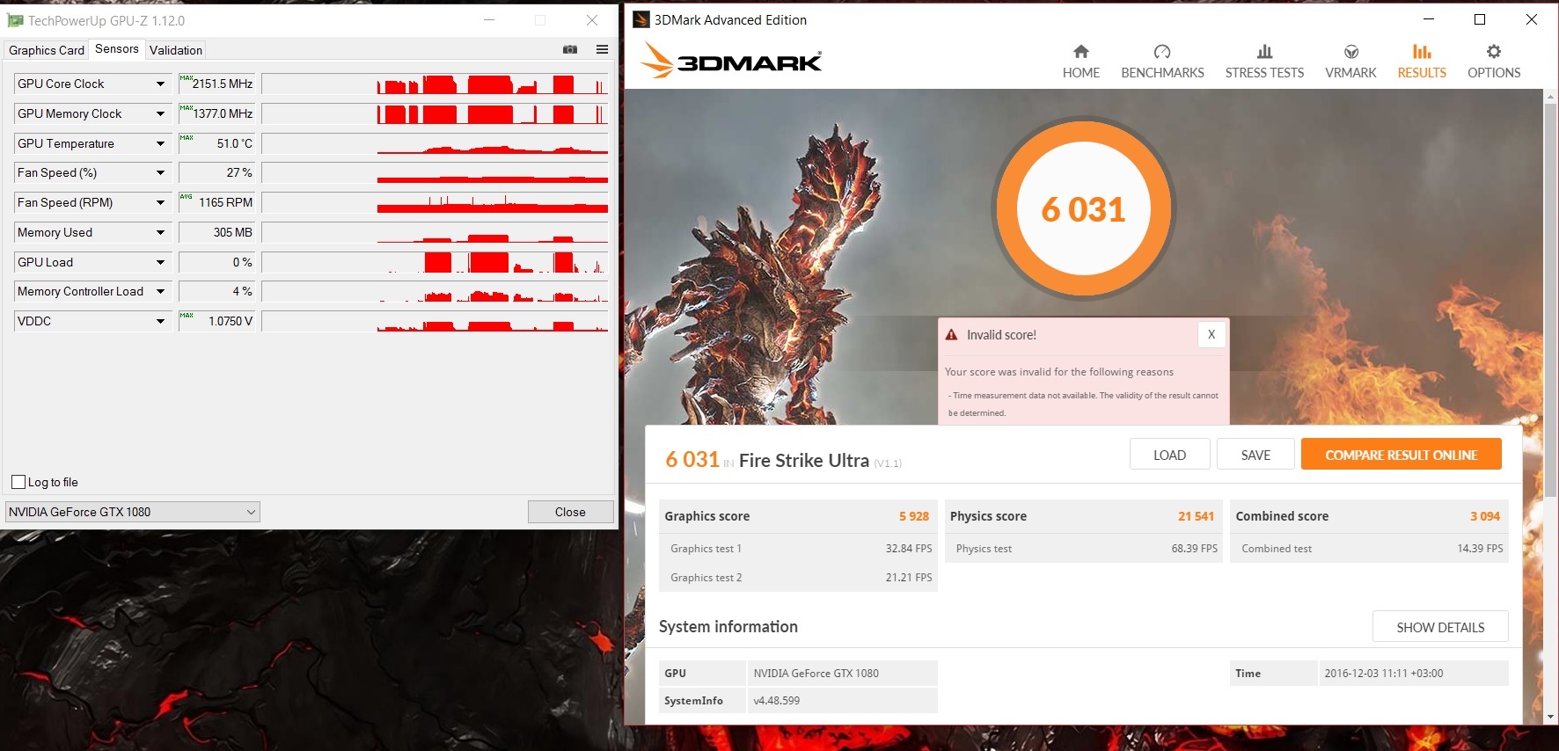Screen dimensions: 1559x751
Task: Click the GPU Load history graph
Action: click(x=435, y=262)
